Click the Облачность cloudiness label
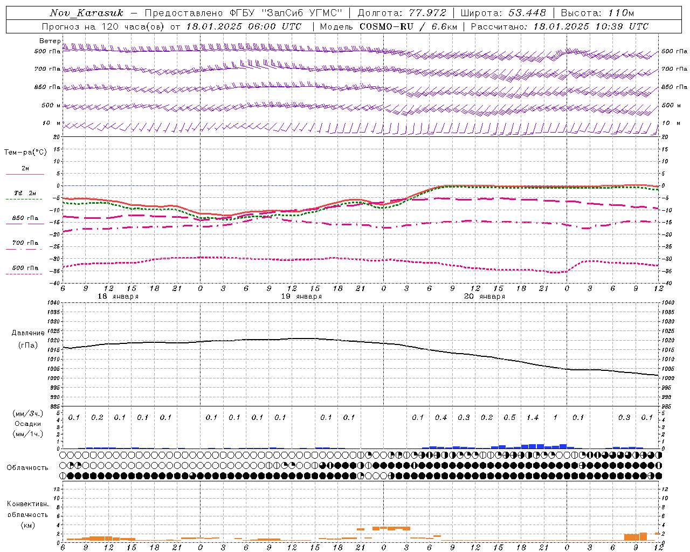Screen dimensions: 690x552 point(27,468)
